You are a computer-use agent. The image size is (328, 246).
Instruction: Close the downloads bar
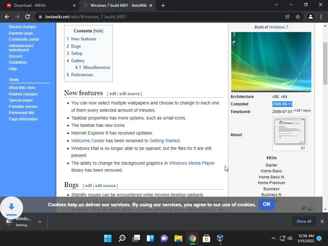pyautogui.click(x=322, y=221)
